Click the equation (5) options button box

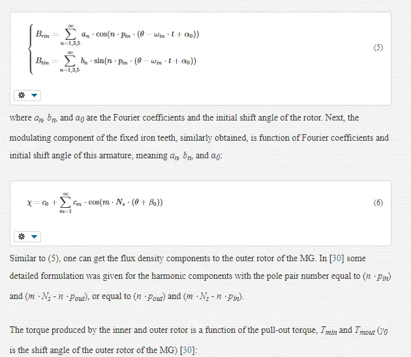click(27, 95)
